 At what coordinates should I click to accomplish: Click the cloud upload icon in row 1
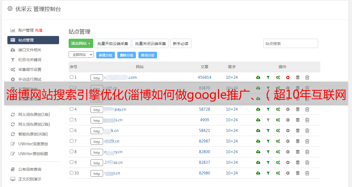[x=258, y=77]
